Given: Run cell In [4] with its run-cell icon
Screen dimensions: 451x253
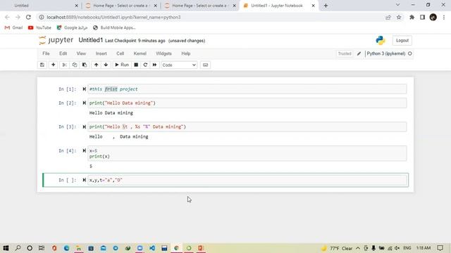Looking at the screenshot, I should coord(85,150).
